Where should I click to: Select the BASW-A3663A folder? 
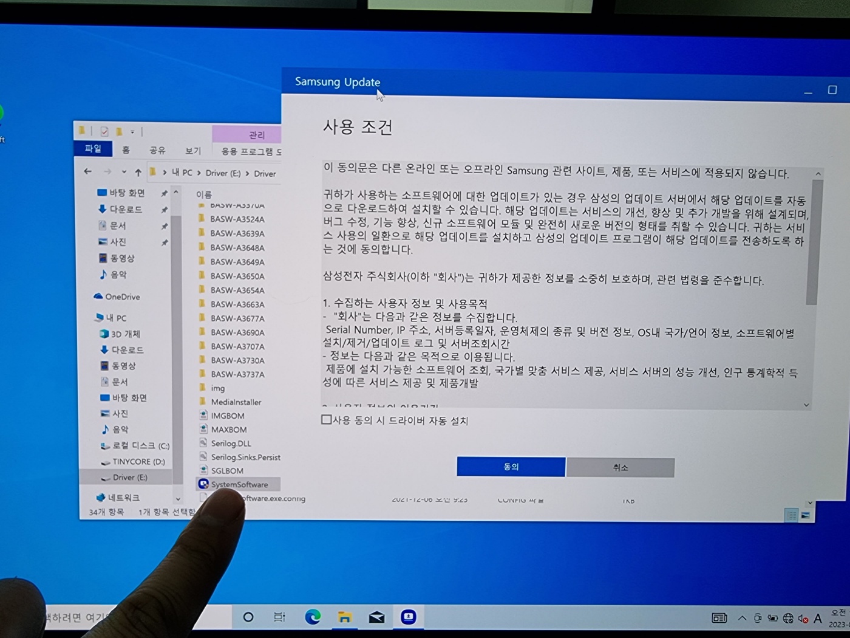231,304
